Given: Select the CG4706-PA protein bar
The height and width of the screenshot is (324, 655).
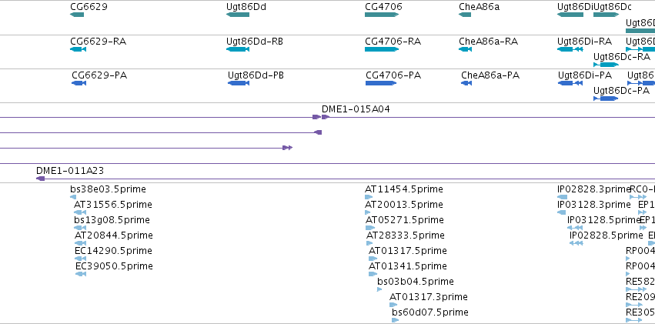Looking at the screenshot, I should (x=381, y=83).
